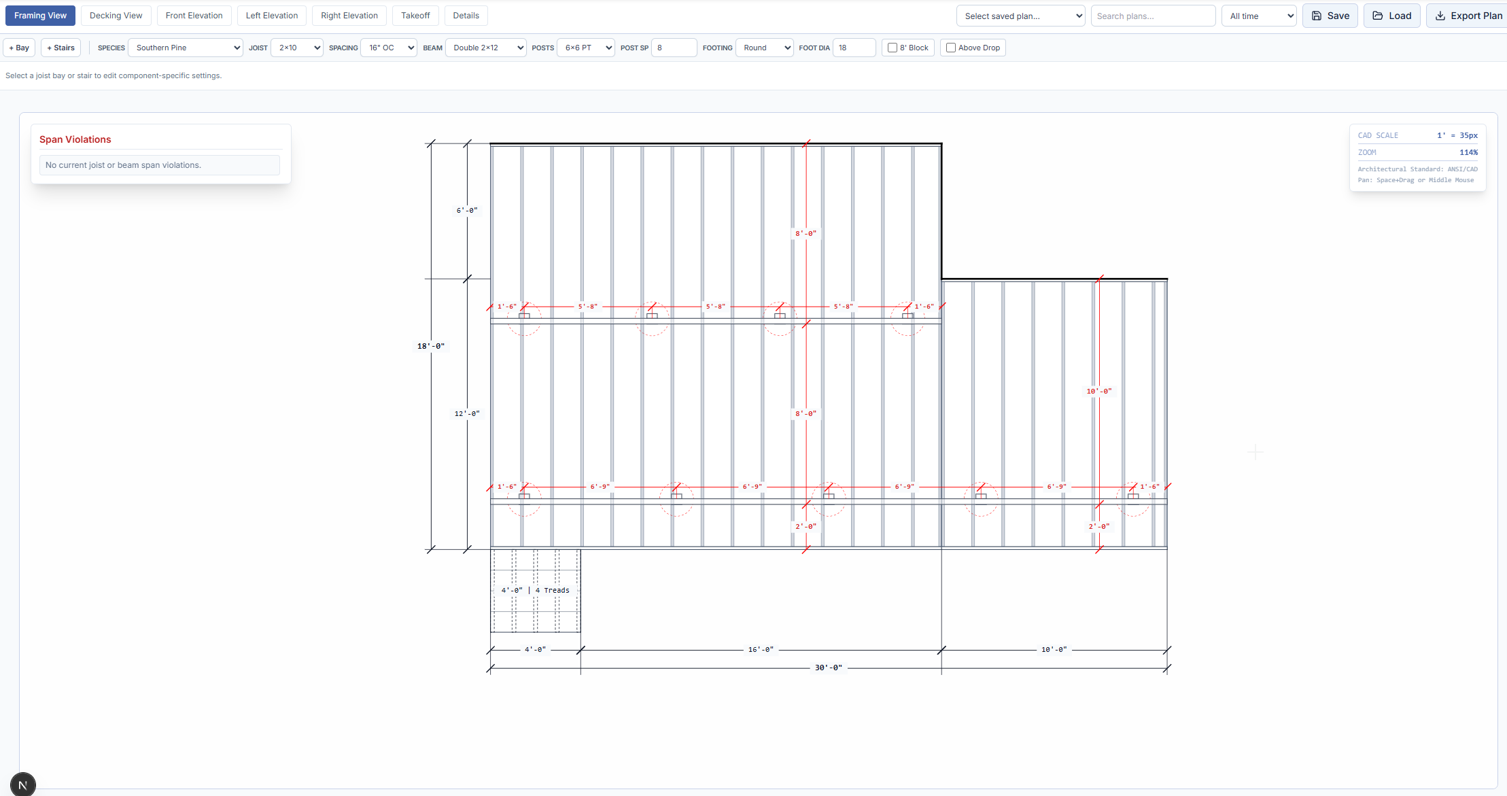
Task: Click the + Stairs button
Action: 61,48
